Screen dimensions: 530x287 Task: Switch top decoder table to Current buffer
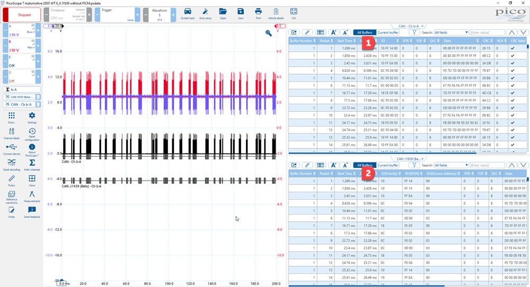(388, 32)
